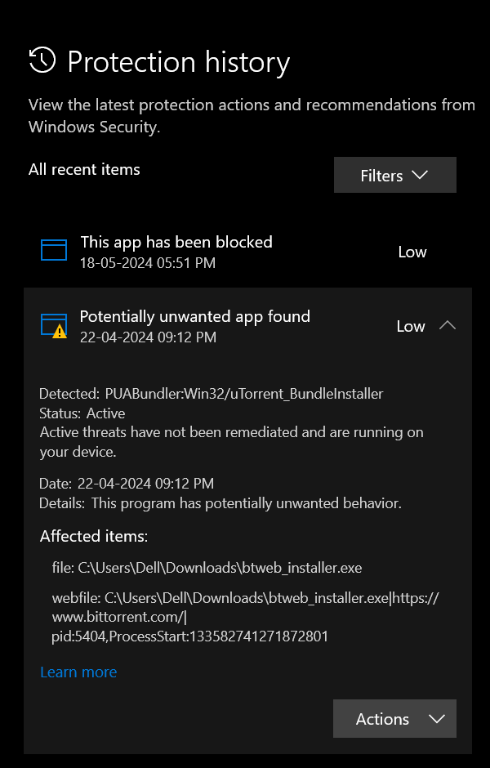Click the chevron inside Filters button
Viewport: 490px width, 768px height.
click(421, 175)
